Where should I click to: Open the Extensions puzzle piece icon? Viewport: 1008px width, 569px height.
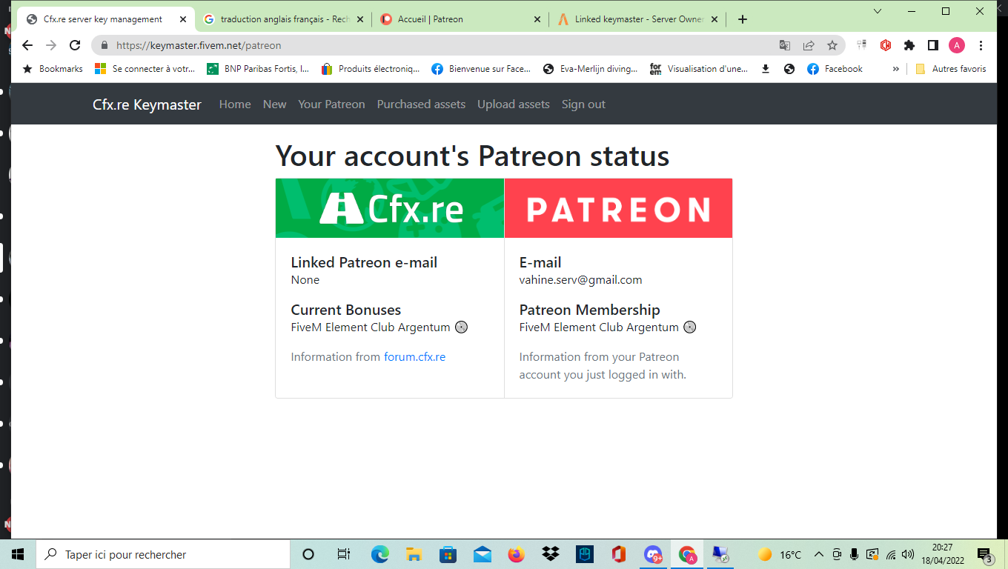tap(909, 45)
